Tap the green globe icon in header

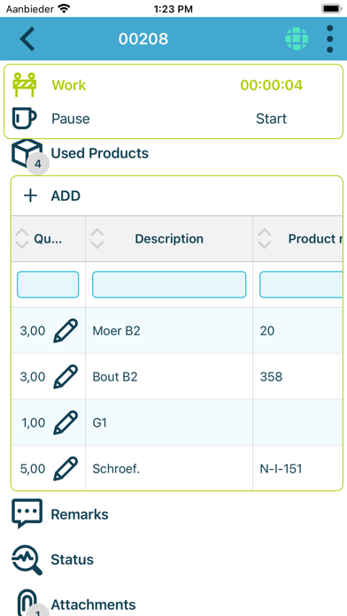click(x=297, y=39)
